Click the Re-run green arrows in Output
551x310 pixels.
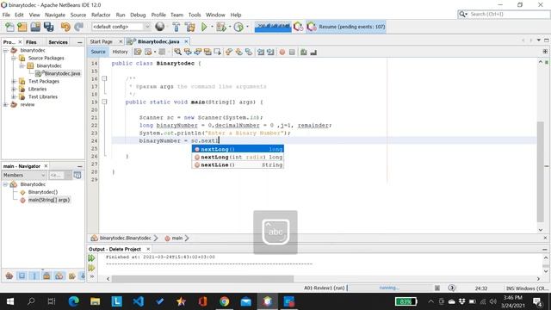92,258
